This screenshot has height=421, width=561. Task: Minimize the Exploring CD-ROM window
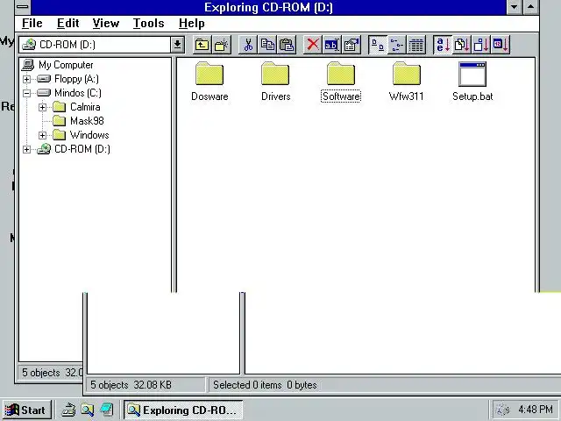(515, 7)
